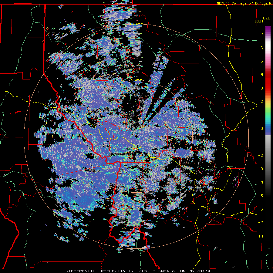This screenshot has height=273, width=273.
Task: Click the [dB] unit label
Action: point(259,21)
